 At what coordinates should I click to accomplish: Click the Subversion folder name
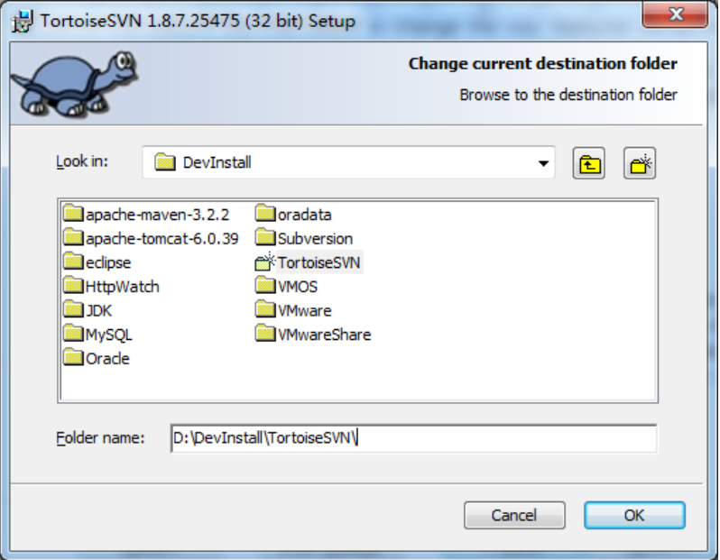pyautogui.click(x=315, y=239)
